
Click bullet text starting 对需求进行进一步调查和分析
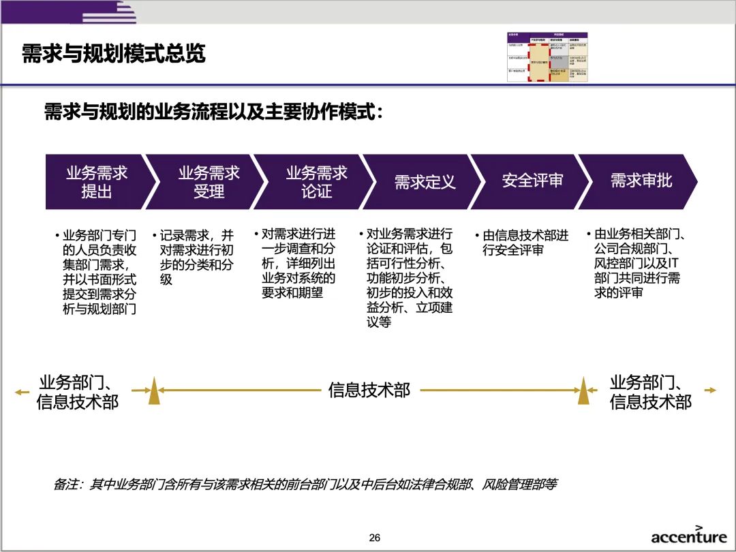[x=295, y=264]
